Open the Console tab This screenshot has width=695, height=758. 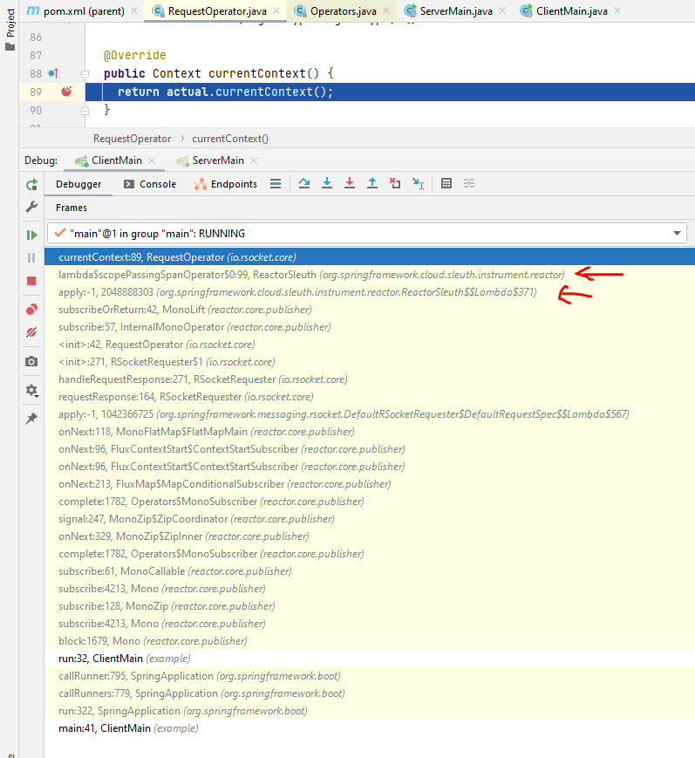149,184
